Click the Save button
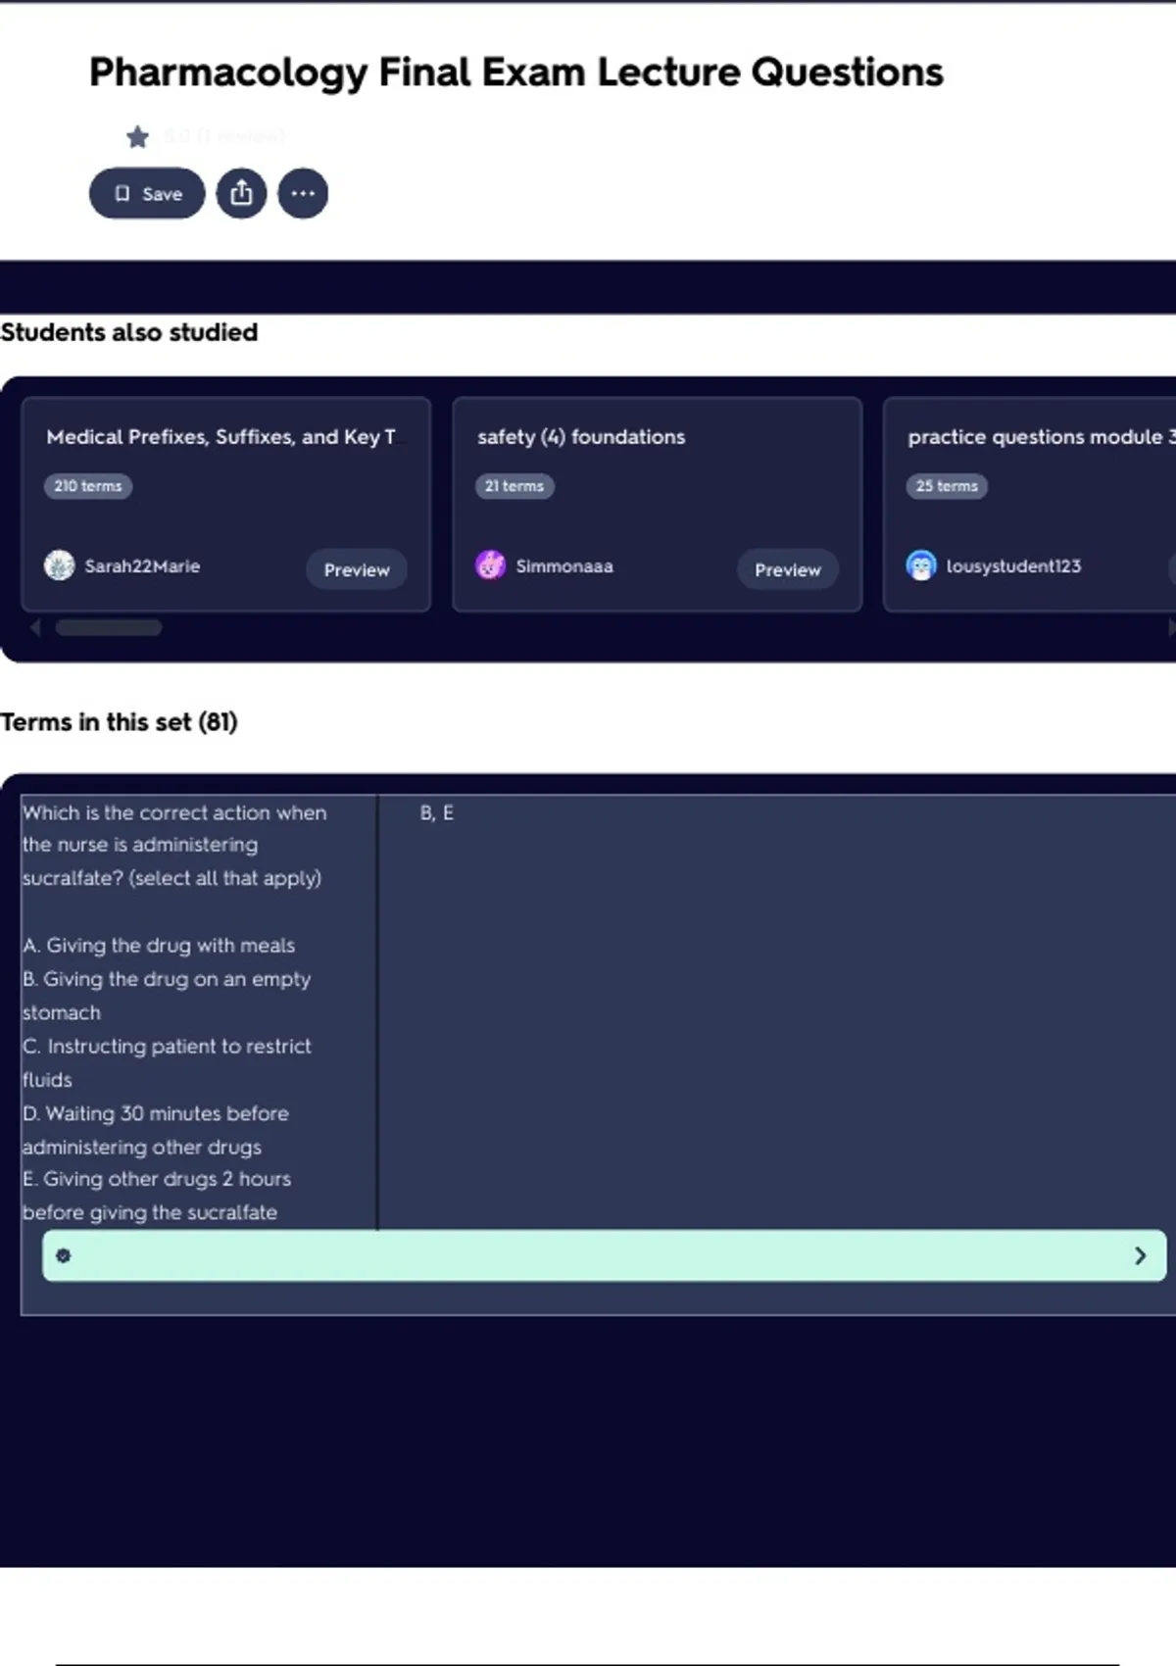 pos(147,194)
